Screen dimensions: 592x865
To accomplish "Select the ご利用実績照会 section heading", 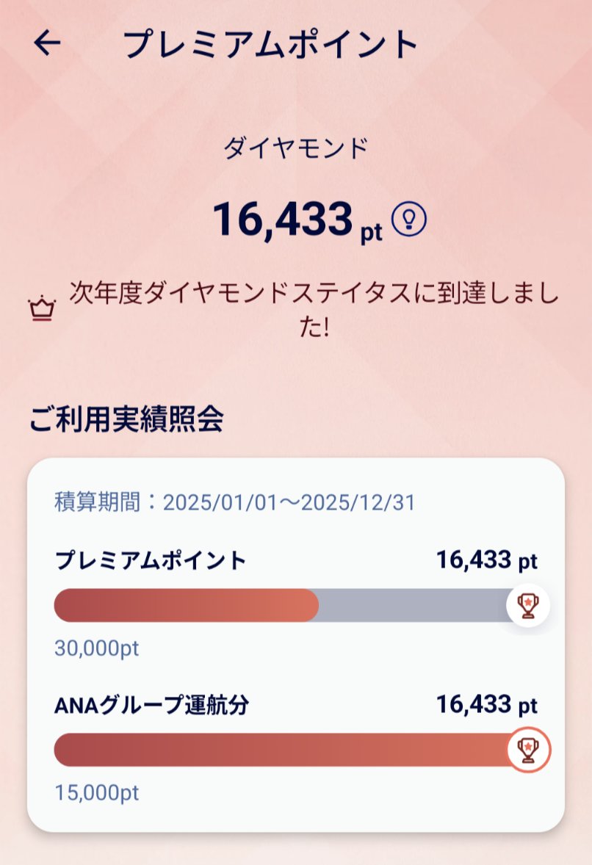I will pos(126,419).
